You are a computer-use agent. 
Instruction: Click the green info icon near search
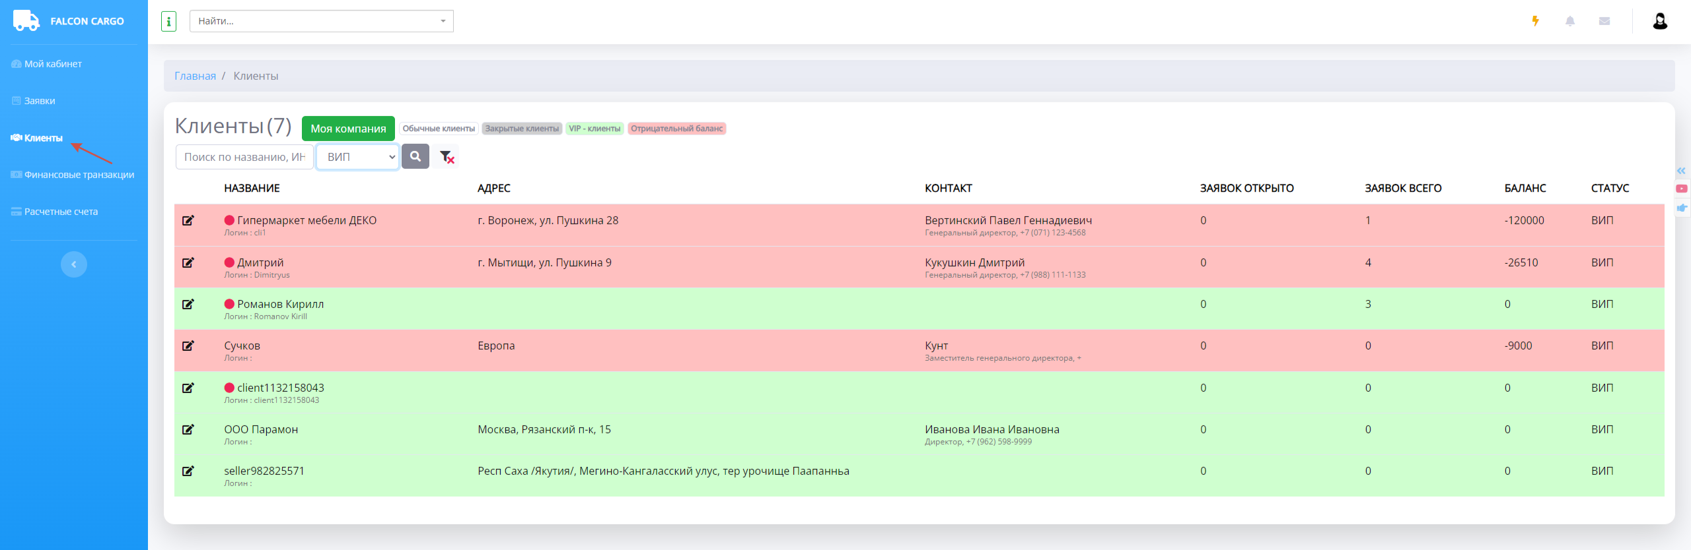point(168,22)
